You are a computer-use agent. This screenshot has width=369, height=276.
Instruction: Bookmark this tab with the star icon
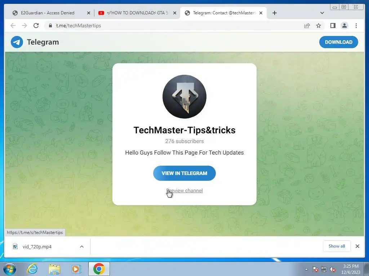(x=319, y=26)
